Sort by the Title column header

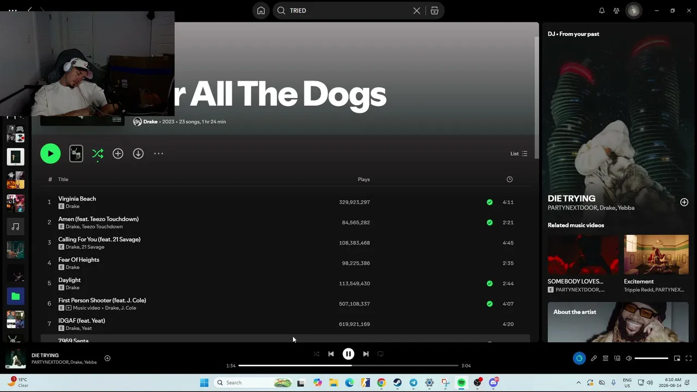tap(63, 179)
